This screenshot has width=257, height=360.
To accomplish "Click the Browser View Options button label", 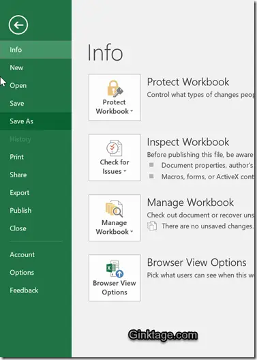I will (115, 288).
